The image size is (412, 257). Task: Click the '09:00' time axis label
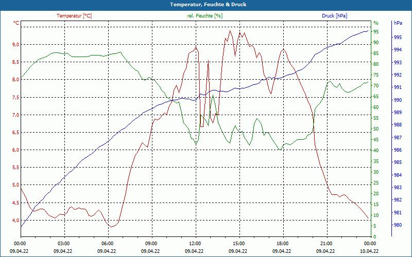coord(151,244)
